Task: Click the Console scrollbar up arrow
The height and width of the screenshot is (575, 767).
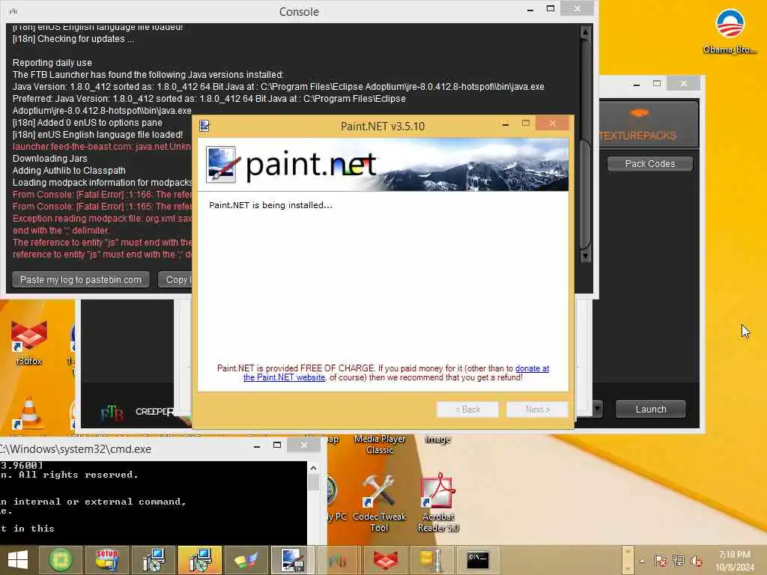Action: 585,33
